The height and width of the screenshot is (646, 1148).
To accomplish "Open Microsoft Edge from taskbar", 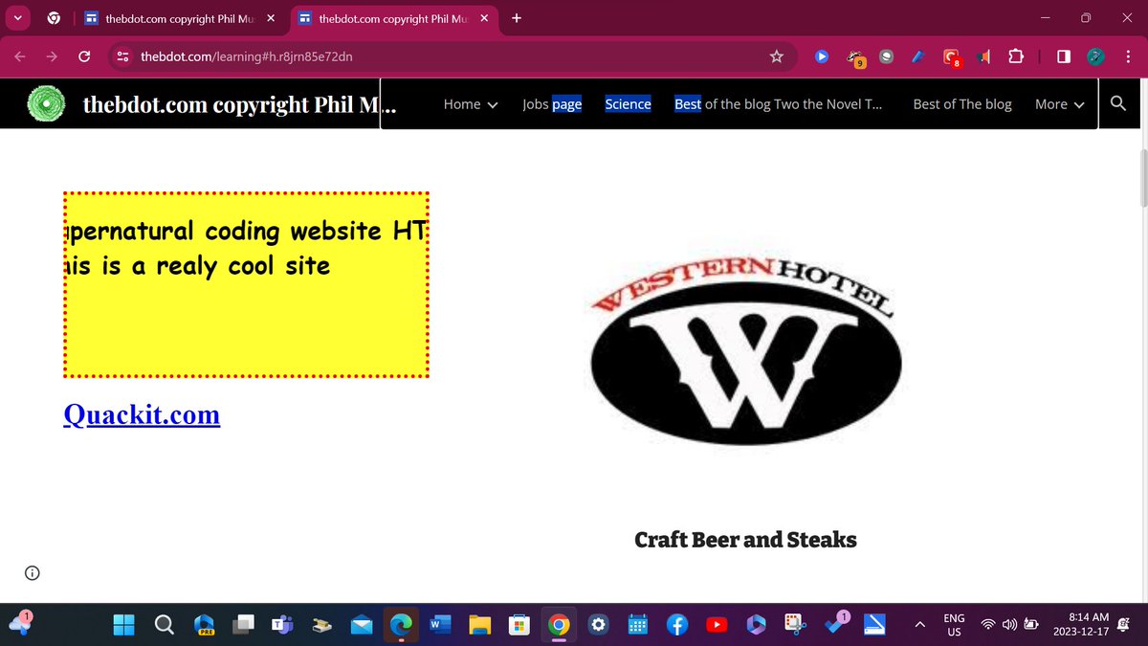I will coord(401,625).
